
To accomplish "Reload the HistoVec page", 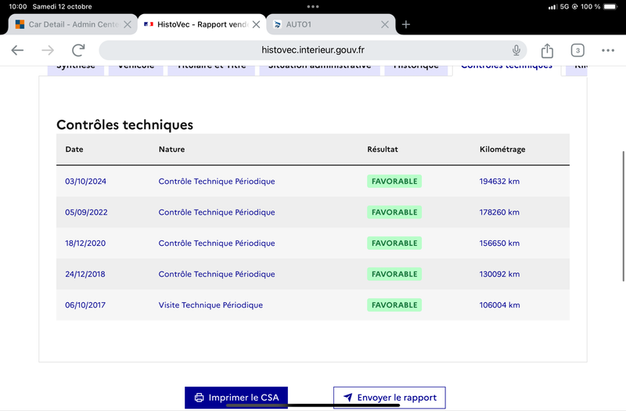I will [78, 50].
